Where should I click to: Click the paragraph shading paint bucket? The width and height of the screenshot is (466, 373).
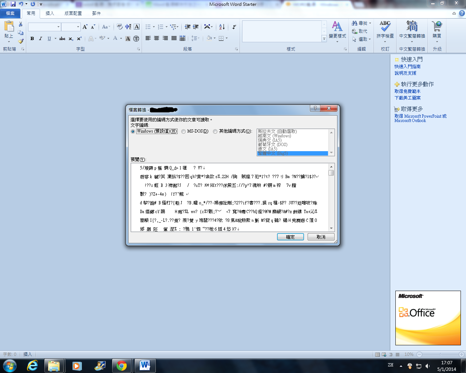coord(209,38)
